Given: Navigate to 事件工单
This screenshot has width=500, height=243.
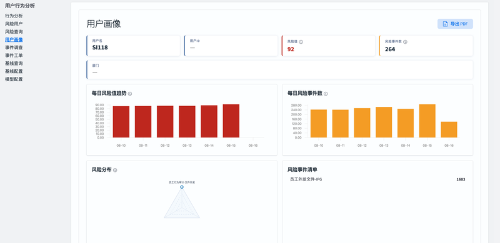Looking at the screenshot, I should coord(14,56).
